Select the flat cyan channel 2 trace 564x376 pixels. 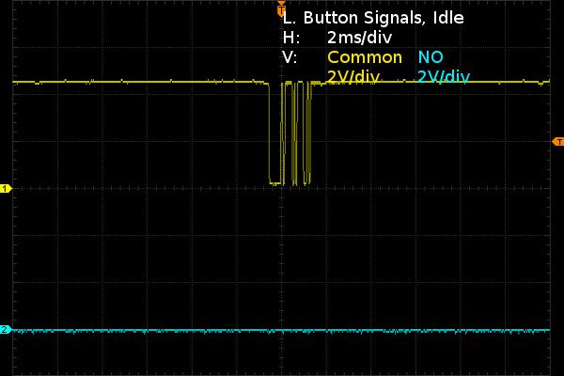[x=281, y=330]
